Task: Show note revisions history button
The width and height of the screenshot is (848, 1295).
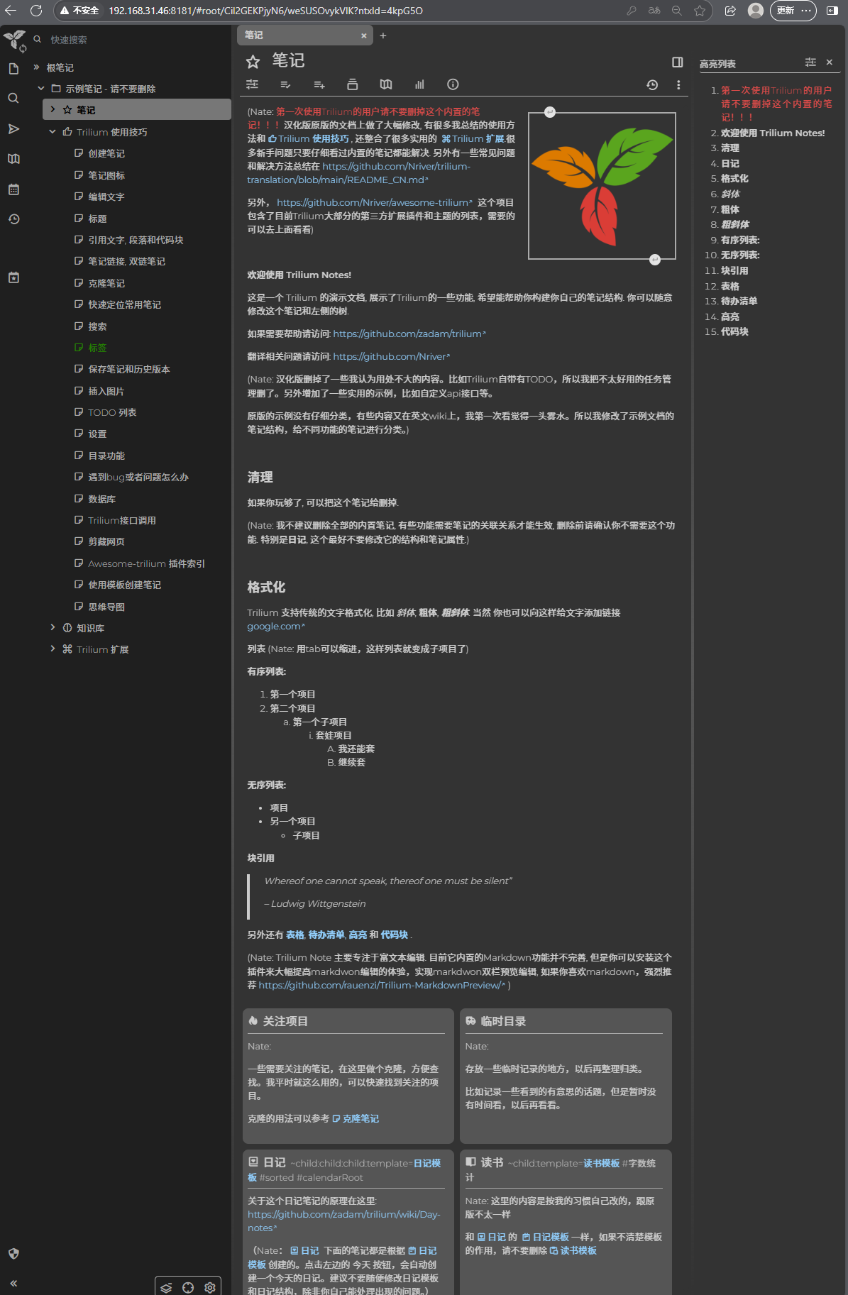Action: coord(652,85)
